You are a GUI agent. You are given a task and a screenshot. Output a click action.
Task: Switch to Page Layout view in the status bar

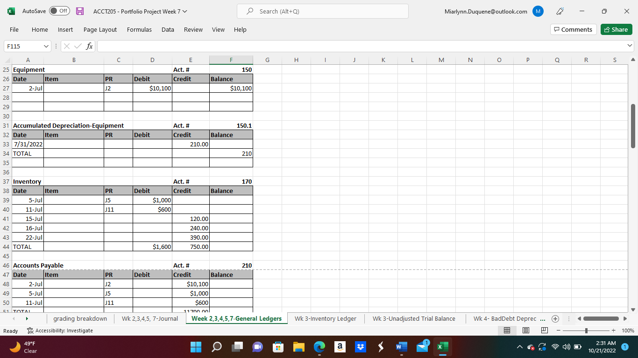pyautogui.click(x=525, y=330)
